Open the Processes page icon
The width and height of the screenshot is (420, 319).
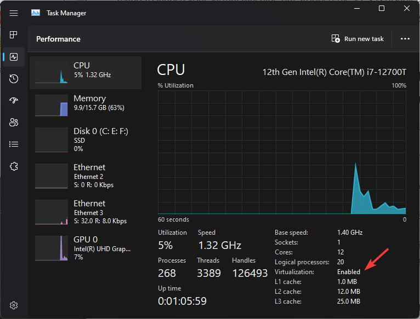(14, 35)
